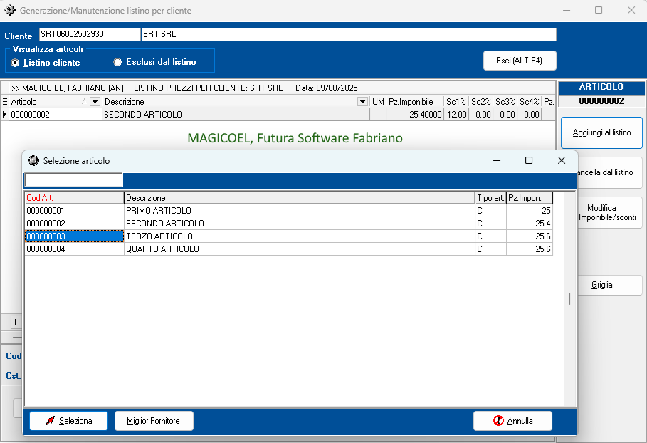Sort by the Cod.Art. column header
Screen dimensions: 647x443
74,198
